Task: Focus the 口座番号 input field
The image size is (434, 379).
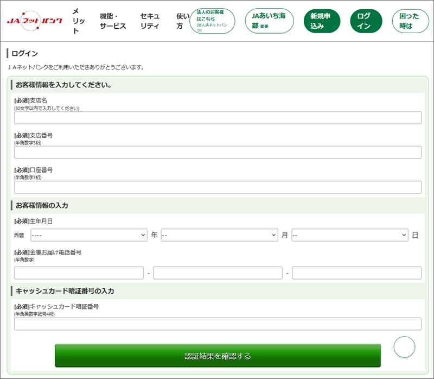Action: 218,187
